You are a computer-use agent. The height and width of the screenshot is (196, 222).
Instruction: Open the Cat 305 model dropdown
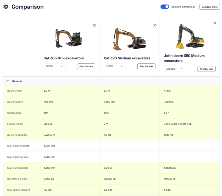click(54, 66)
